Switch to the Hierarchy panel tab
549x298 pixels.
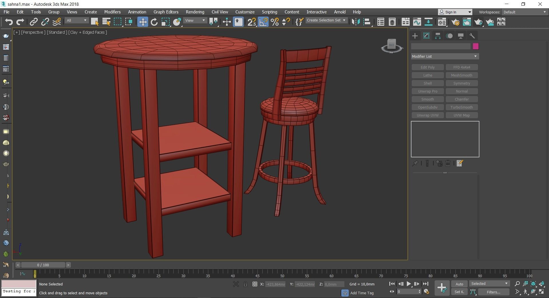pyautogui.click(x=438, y=36)
